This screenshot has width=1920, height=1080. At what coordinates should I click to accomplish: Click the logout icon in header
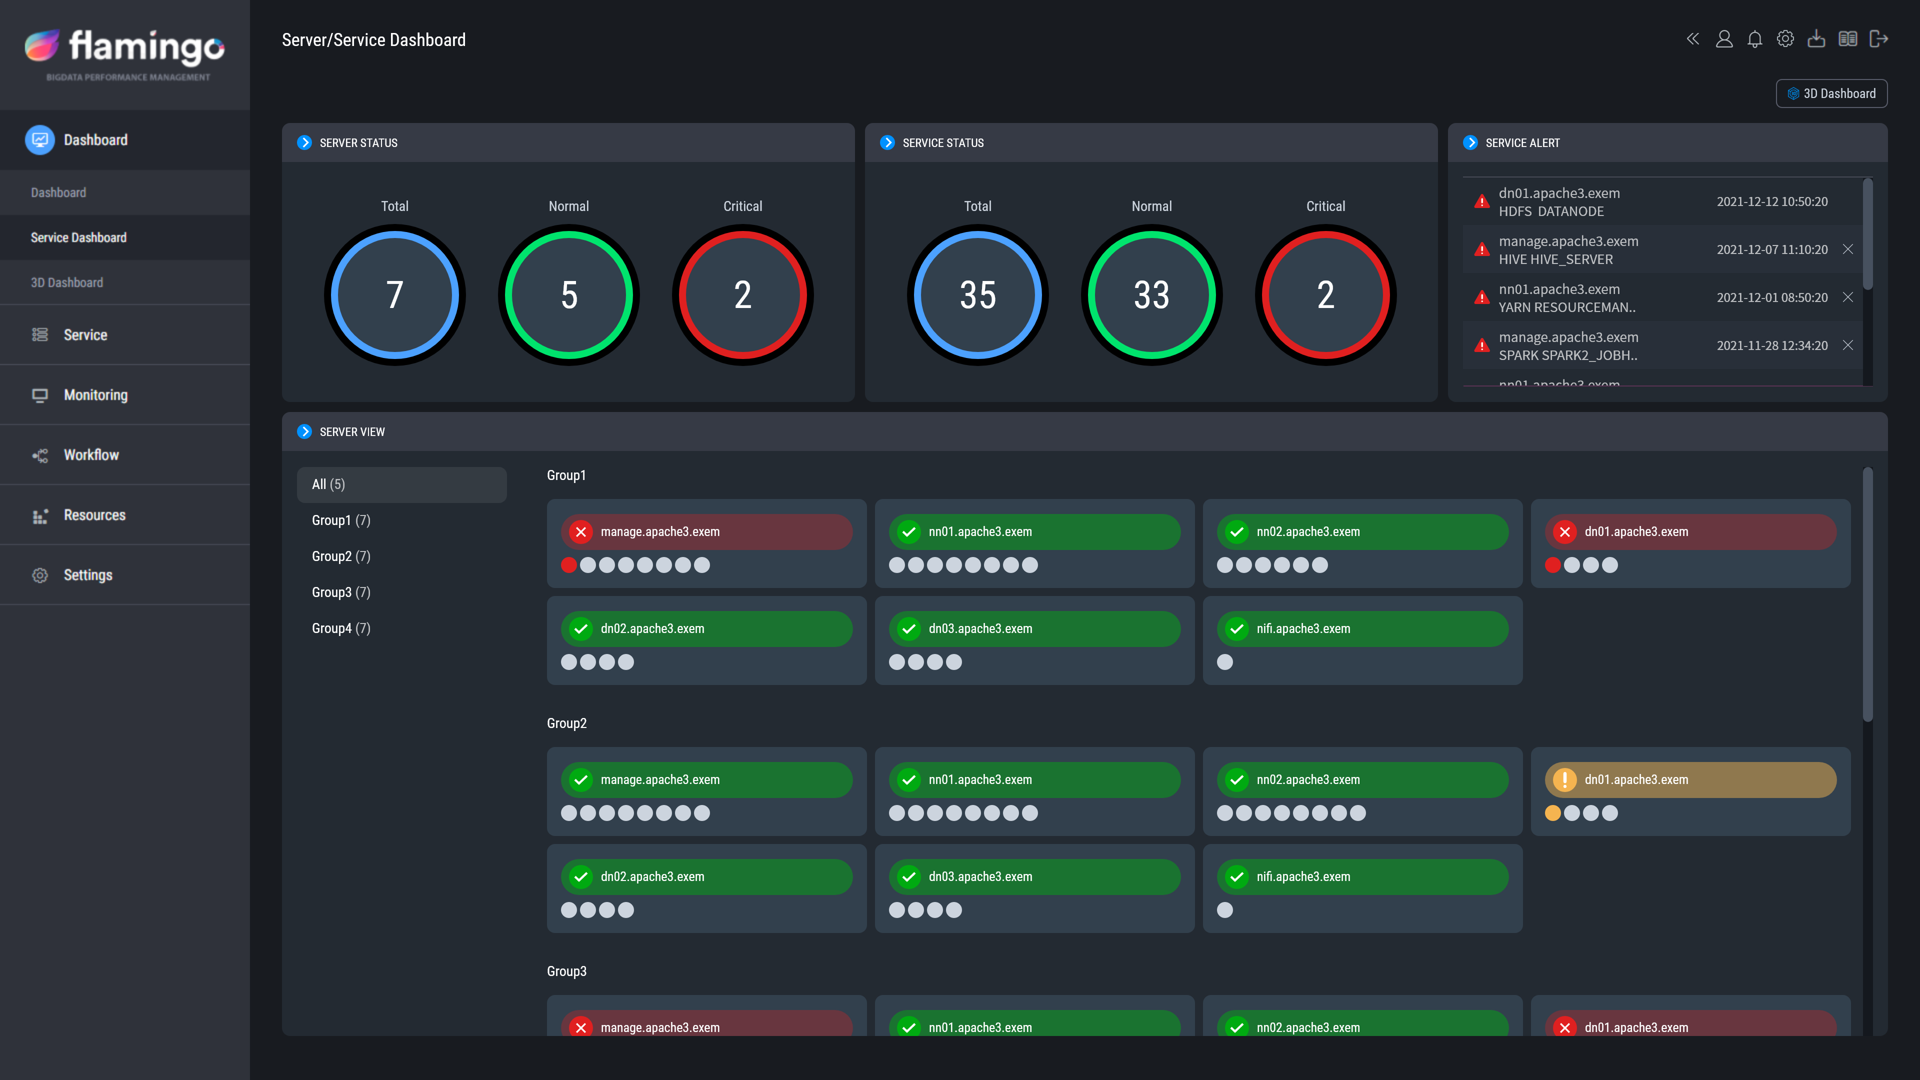click(1878, 39)
